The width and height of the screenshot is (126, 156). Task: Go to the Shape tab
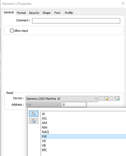pyautogui.click(x=47, y=13)
